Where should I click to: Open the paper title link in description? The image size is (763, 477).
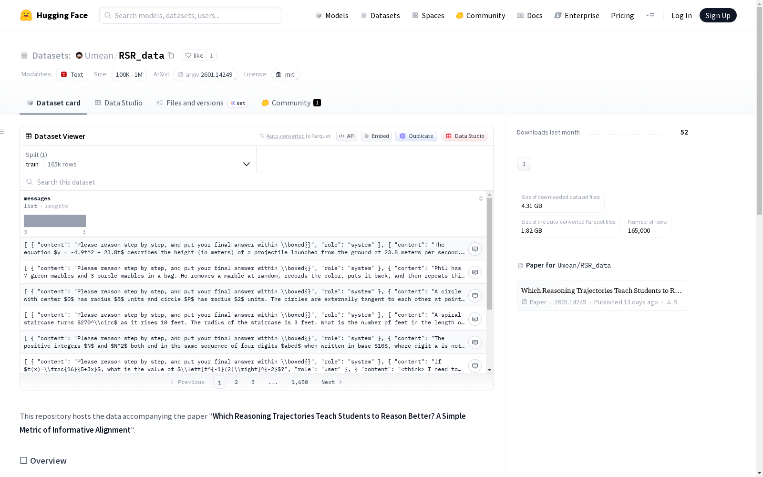(x=243, y=423)
